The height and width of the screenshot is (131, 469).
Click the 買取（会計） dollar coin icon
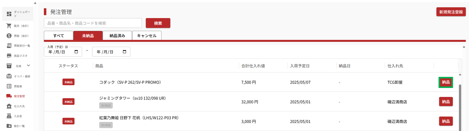pyautogui.click(x=9, y=36)
